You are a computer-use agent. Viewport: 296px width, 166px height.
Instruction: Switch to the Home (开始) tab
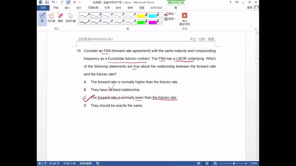56,8
